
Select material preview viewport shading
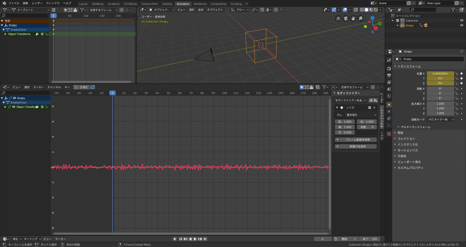(371, 10)
